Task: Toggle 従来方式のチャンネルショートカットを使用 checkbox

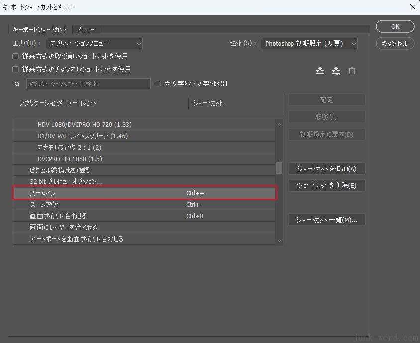Action: coord(16,69)
